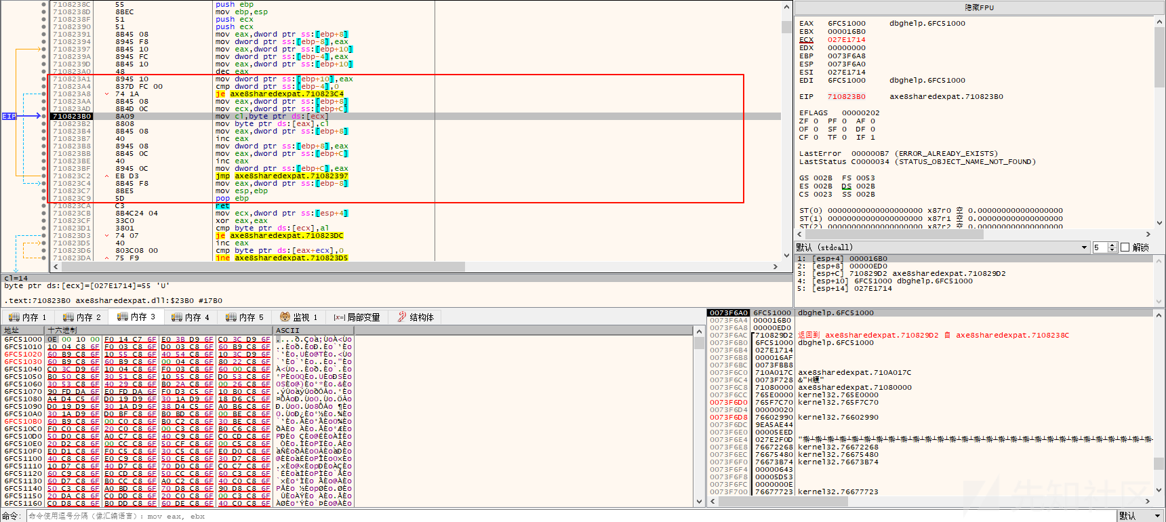
Task: Switch to the 内存 1 dump tab
Action: pyautogui.click(x=28, y=317)
